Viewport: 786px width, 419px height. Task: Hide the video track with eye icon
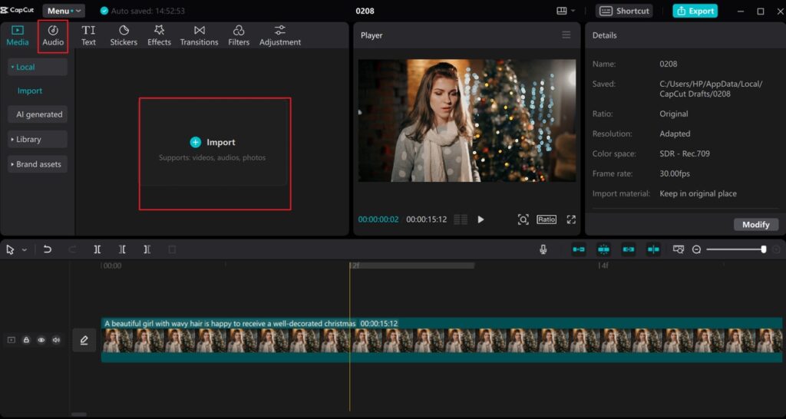click(41, 340)
